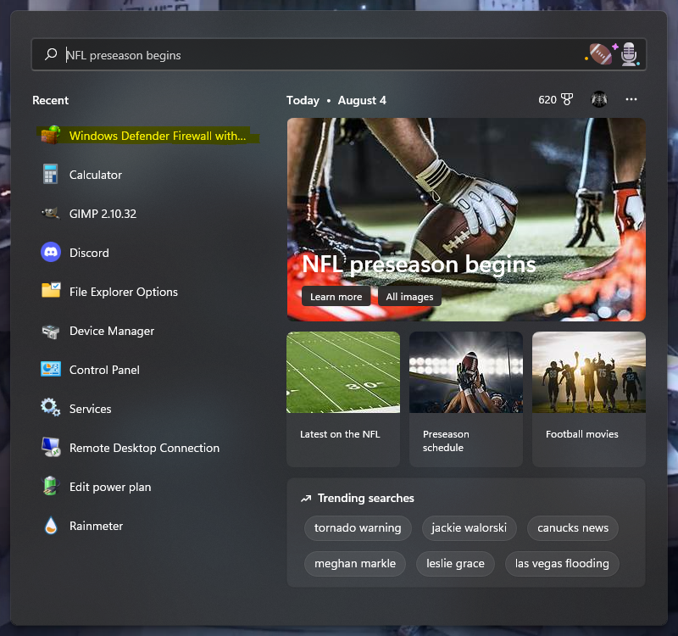Search trending topic las vegas flooding
The width and height of the screenshot is (678, 636).
point(562,563)
